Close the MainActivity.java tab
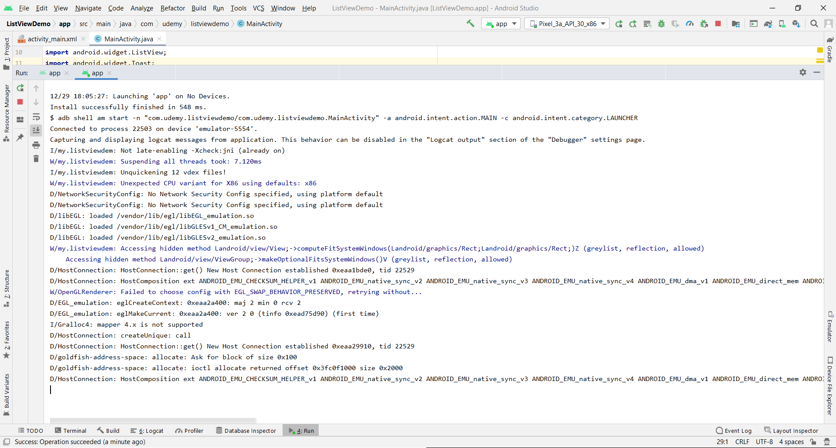836x448 pixels. point(159,39)
